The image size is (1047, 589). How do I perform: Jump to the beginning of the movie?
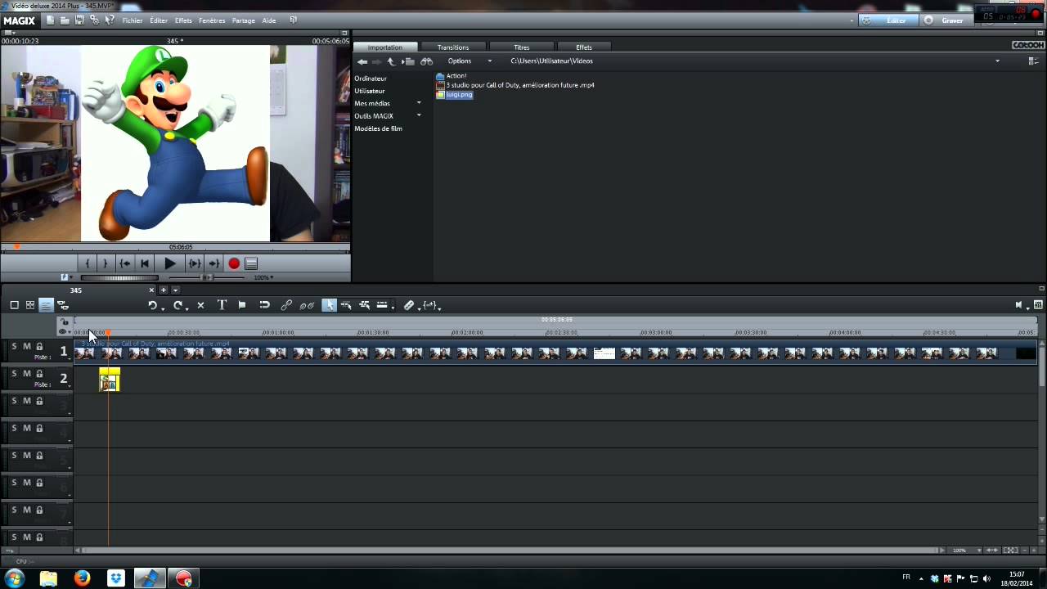[x=145, y=263]
